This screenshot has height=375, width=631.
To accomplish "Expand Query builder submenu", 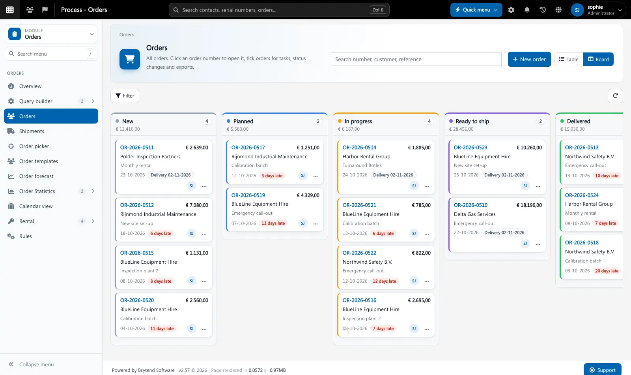I will (93, 101).
